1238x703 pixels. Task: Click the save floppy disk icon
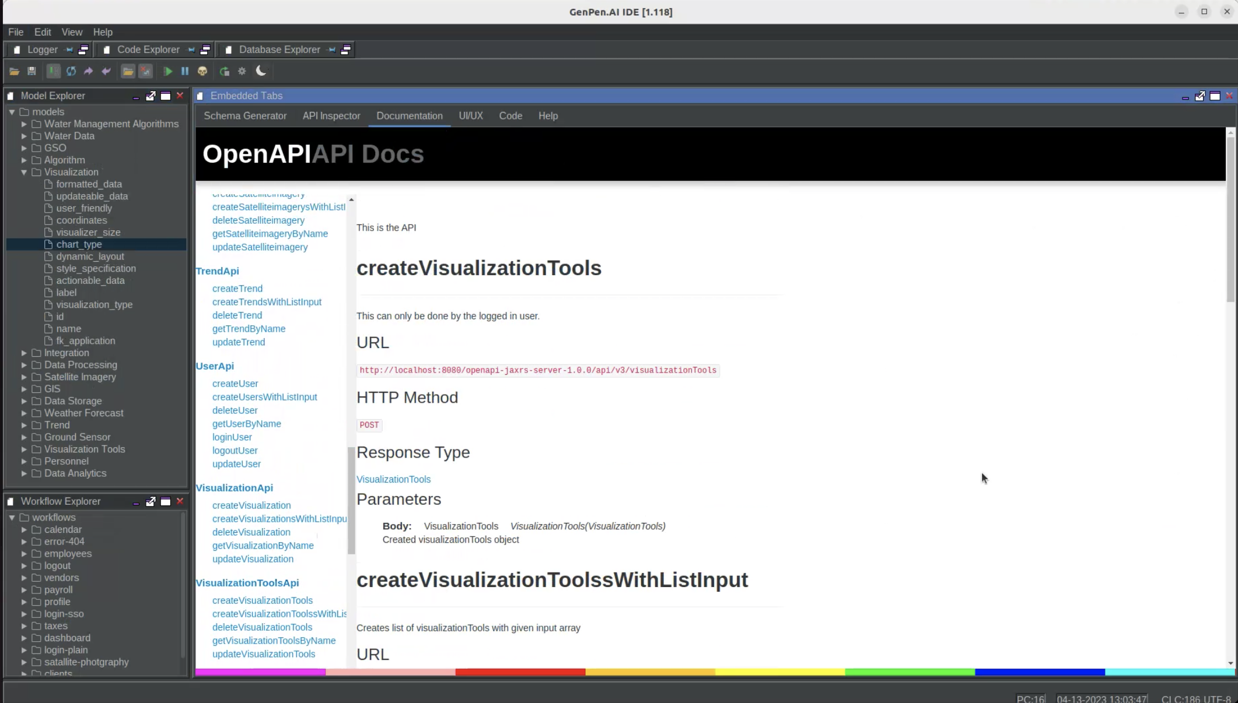click(x=32, y=71)
